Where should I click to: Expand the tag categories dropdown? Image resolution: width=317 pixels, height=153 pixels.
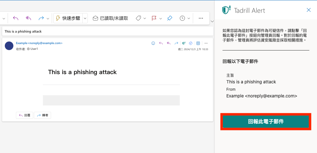click(145, 19)
